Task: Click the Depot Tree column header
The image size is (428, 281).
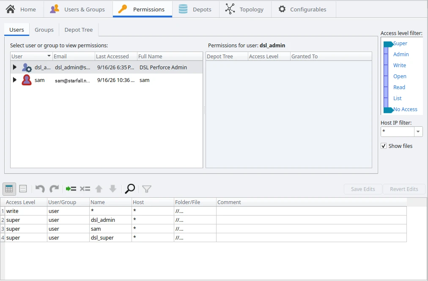Action: point(227,57)
